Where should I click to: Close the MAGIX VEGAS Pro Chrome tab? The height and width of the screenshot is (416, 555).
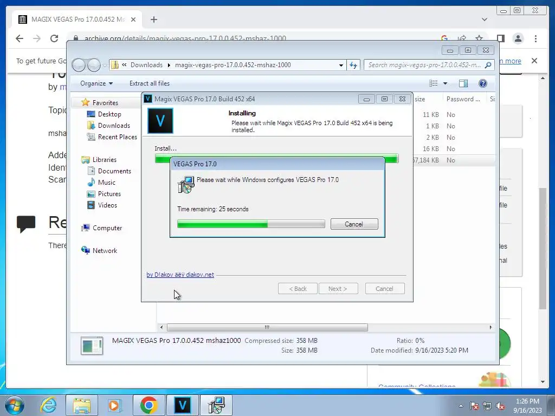(x=133, y=19)
